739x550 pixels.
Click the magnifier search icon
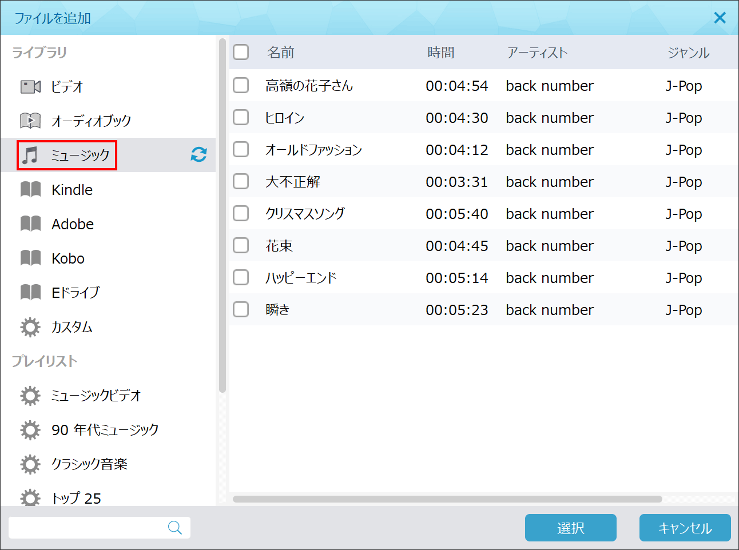(x=175, y=528)
